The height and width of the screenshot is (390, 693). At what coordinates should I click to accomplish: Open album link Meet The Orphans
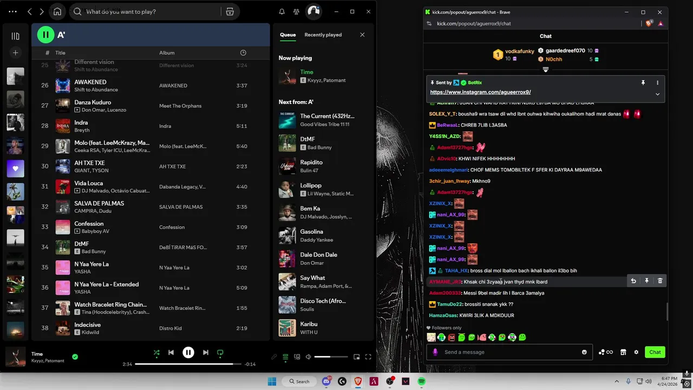180,106
